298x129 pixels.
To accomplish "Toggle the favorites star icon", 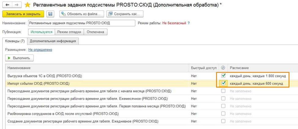I will coord(28,5).
